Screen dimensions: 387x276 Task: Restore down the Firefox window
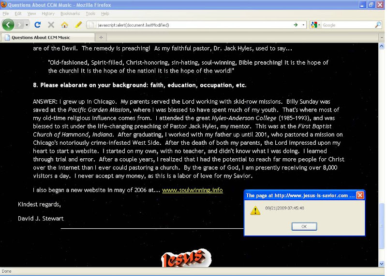371,5
